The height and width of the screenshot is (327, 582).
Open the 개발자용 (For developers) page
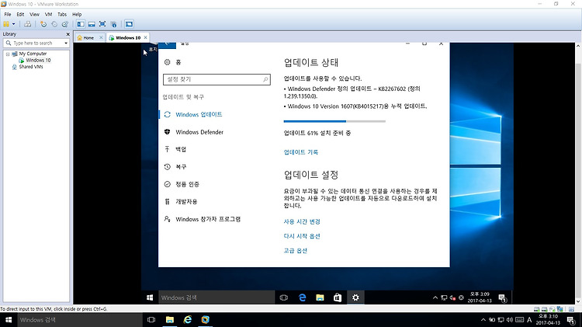[x=186, y=202]
